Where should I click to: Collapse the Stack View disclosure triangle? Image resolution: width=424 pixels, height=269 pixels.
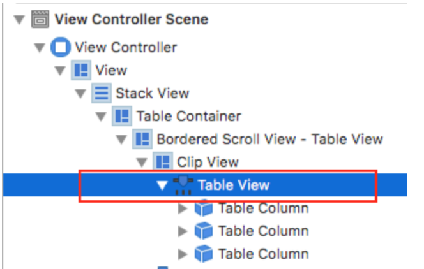point(80,94)
